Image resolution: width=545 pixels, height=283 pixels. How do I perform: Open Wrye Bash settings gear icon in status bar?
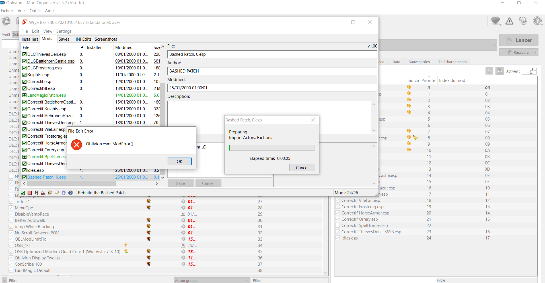tap(64, 193)
